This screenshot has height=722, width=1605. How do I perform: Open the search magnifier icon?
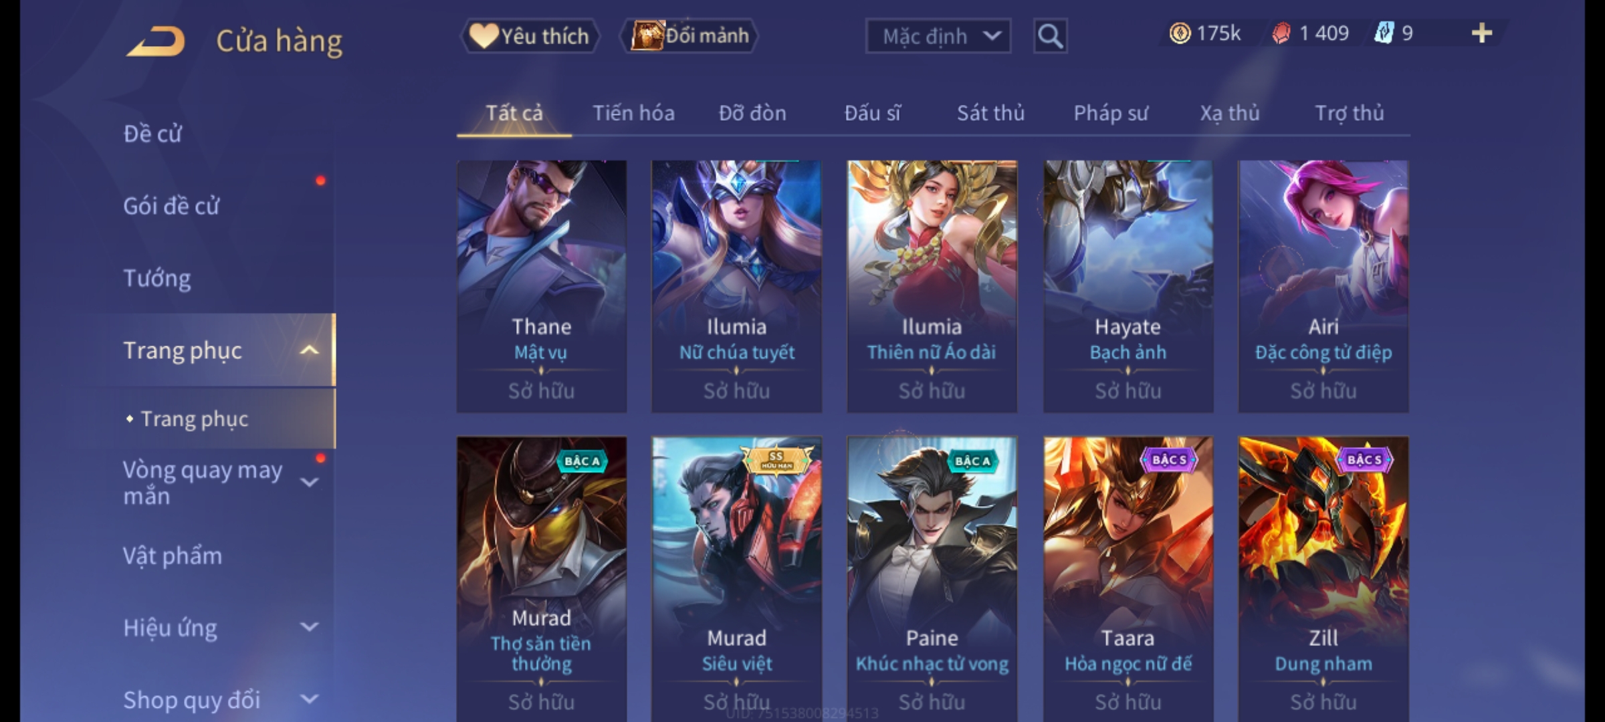click(x=1050, y=36)
